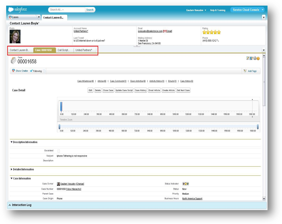Screen dimensions: 282x224
Task: Open the Service Cloud Console app dropdown
Action: [263, 10]
